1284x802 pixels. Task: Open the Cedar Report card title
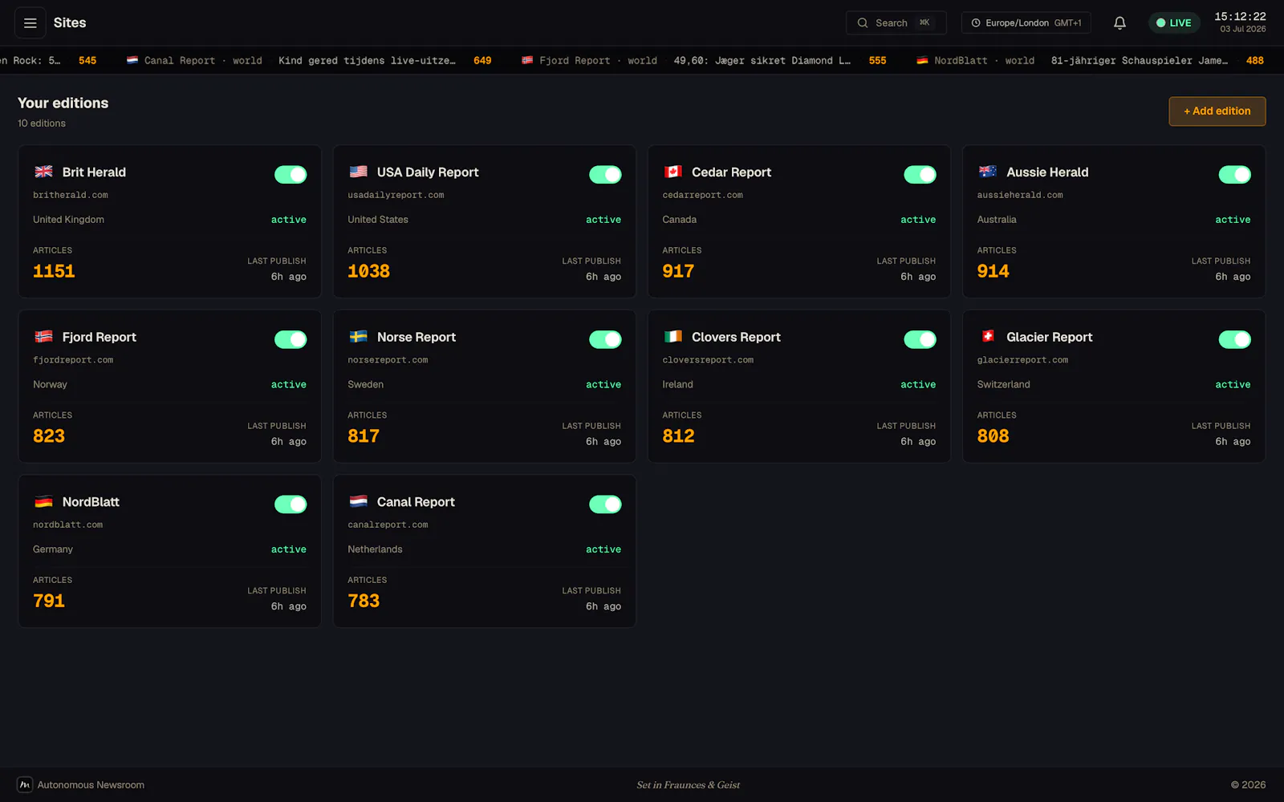(x=731, y=172)
